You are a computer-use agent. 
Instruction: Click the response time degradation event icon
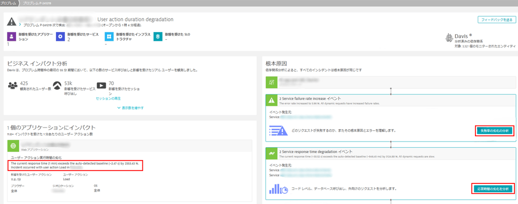tap(271, 153)
